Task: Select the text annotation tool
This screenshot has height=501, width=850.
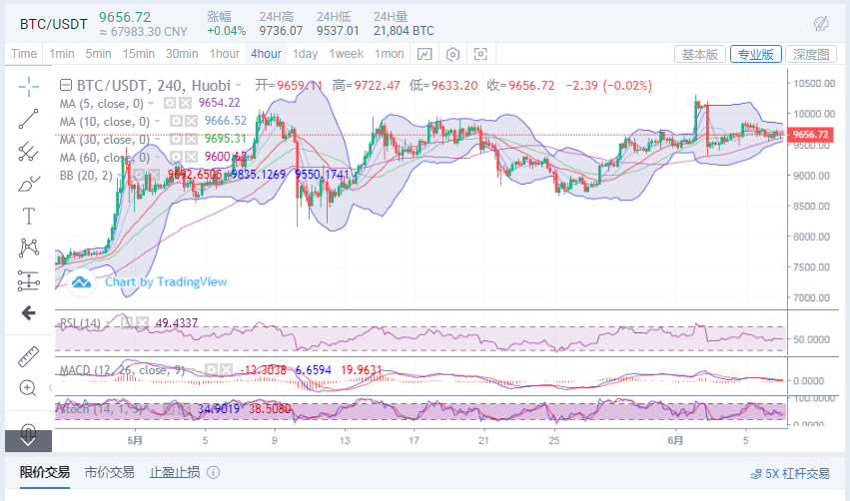Action: click(28, 216)
